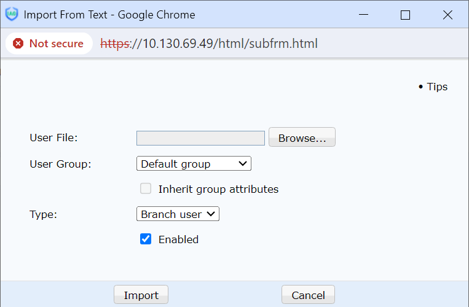
Task: Click the "User Group:" label
Action: (60, 164)
